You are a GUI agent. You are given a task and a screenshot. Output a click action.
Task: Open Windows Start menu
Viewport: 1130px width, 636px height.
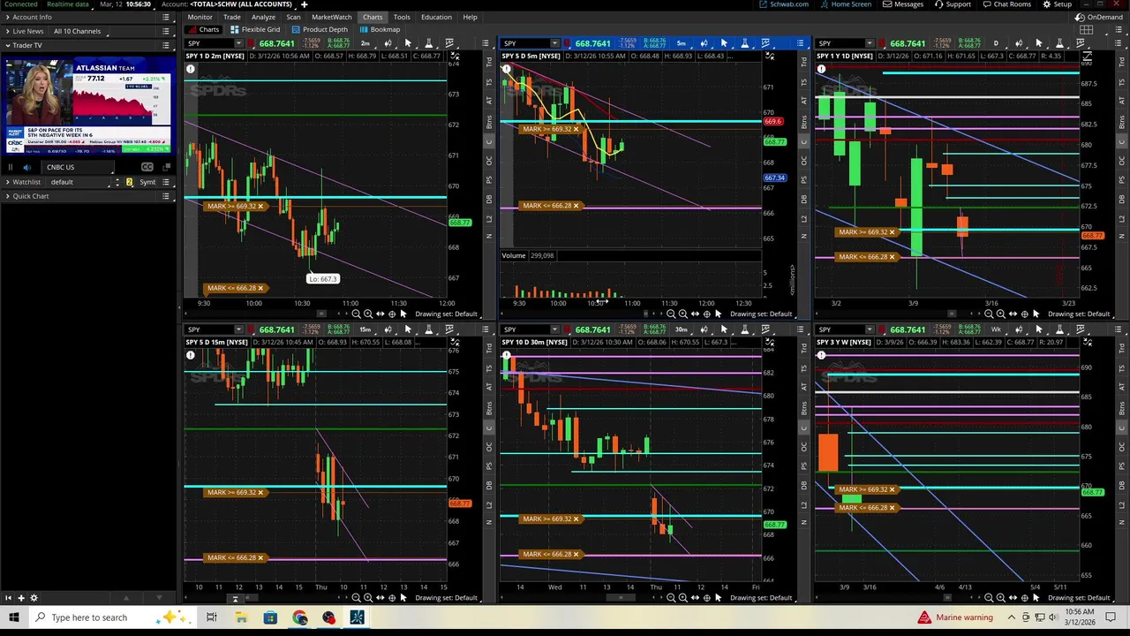(x=13, y=617)
